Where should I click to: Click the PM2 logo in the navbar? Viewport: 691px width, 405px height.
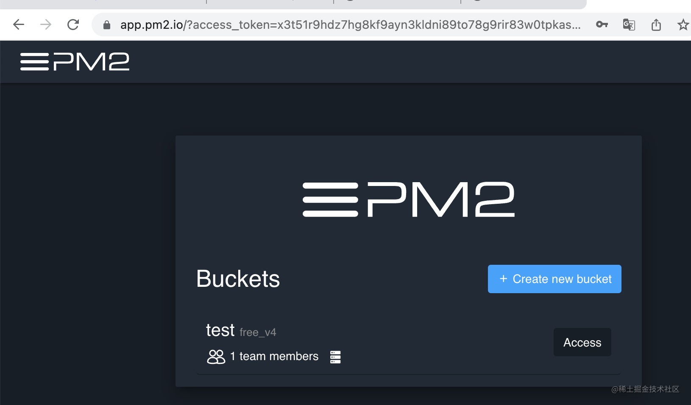[75, 61]
